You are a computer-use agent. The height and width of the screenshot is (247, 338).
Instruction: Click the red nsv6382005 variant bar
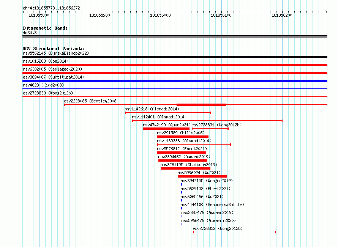pos(175,73)
